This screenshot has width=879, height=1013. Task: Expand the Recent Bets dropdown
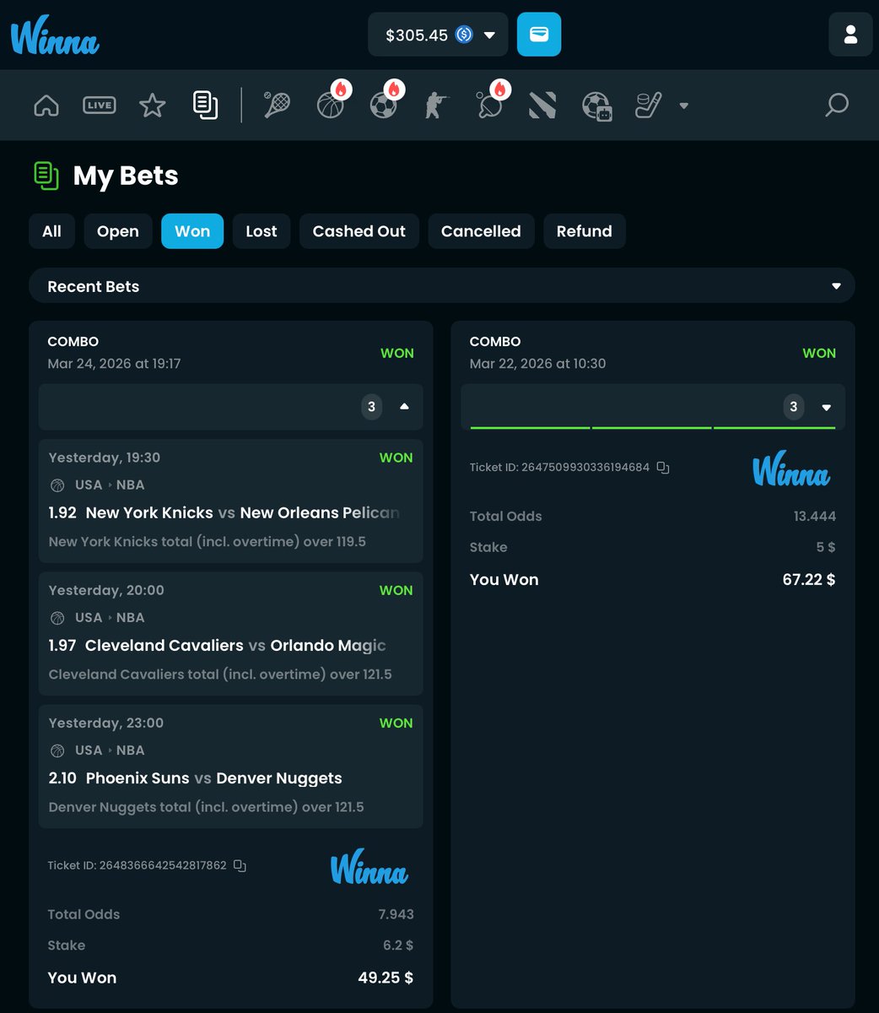pyautogui.click(x=836, y=286)
